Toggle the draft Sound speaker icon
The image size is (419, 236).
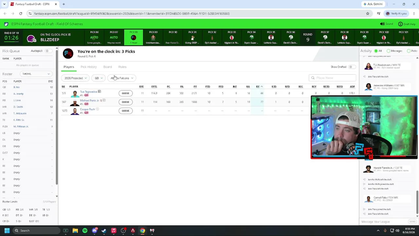click(382, 24)
